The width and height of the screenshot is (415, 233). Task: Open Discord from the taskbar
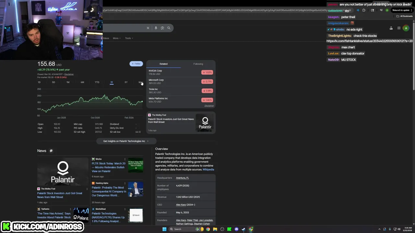pyautogui.click(x=236, y=229)
